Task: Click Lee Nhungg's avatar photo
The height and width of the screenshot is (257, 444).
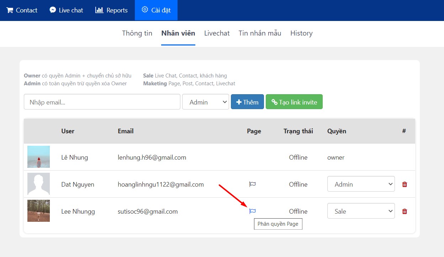Action: point(38,211)
